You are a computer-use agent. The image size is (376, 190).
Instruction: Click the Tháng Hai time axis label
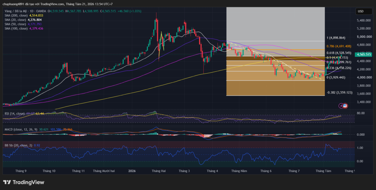point(159,171)
